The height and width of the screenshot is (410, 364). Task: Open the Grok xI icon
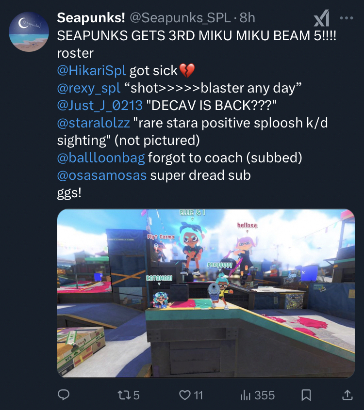click(x=322, y=18)
